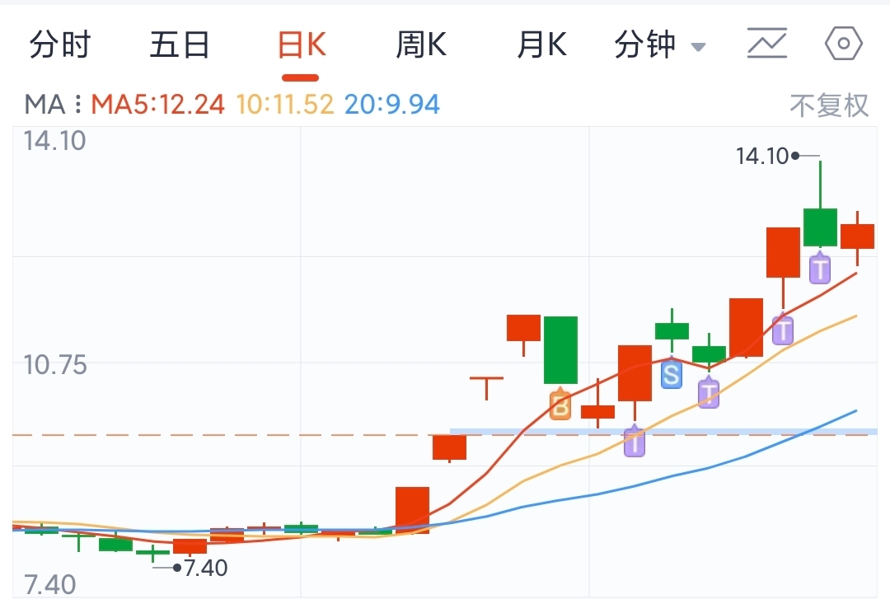The width and height of the screenshot is (890, 599).
Task: Select the 五日 chart view
Action: tap(180, 44)
